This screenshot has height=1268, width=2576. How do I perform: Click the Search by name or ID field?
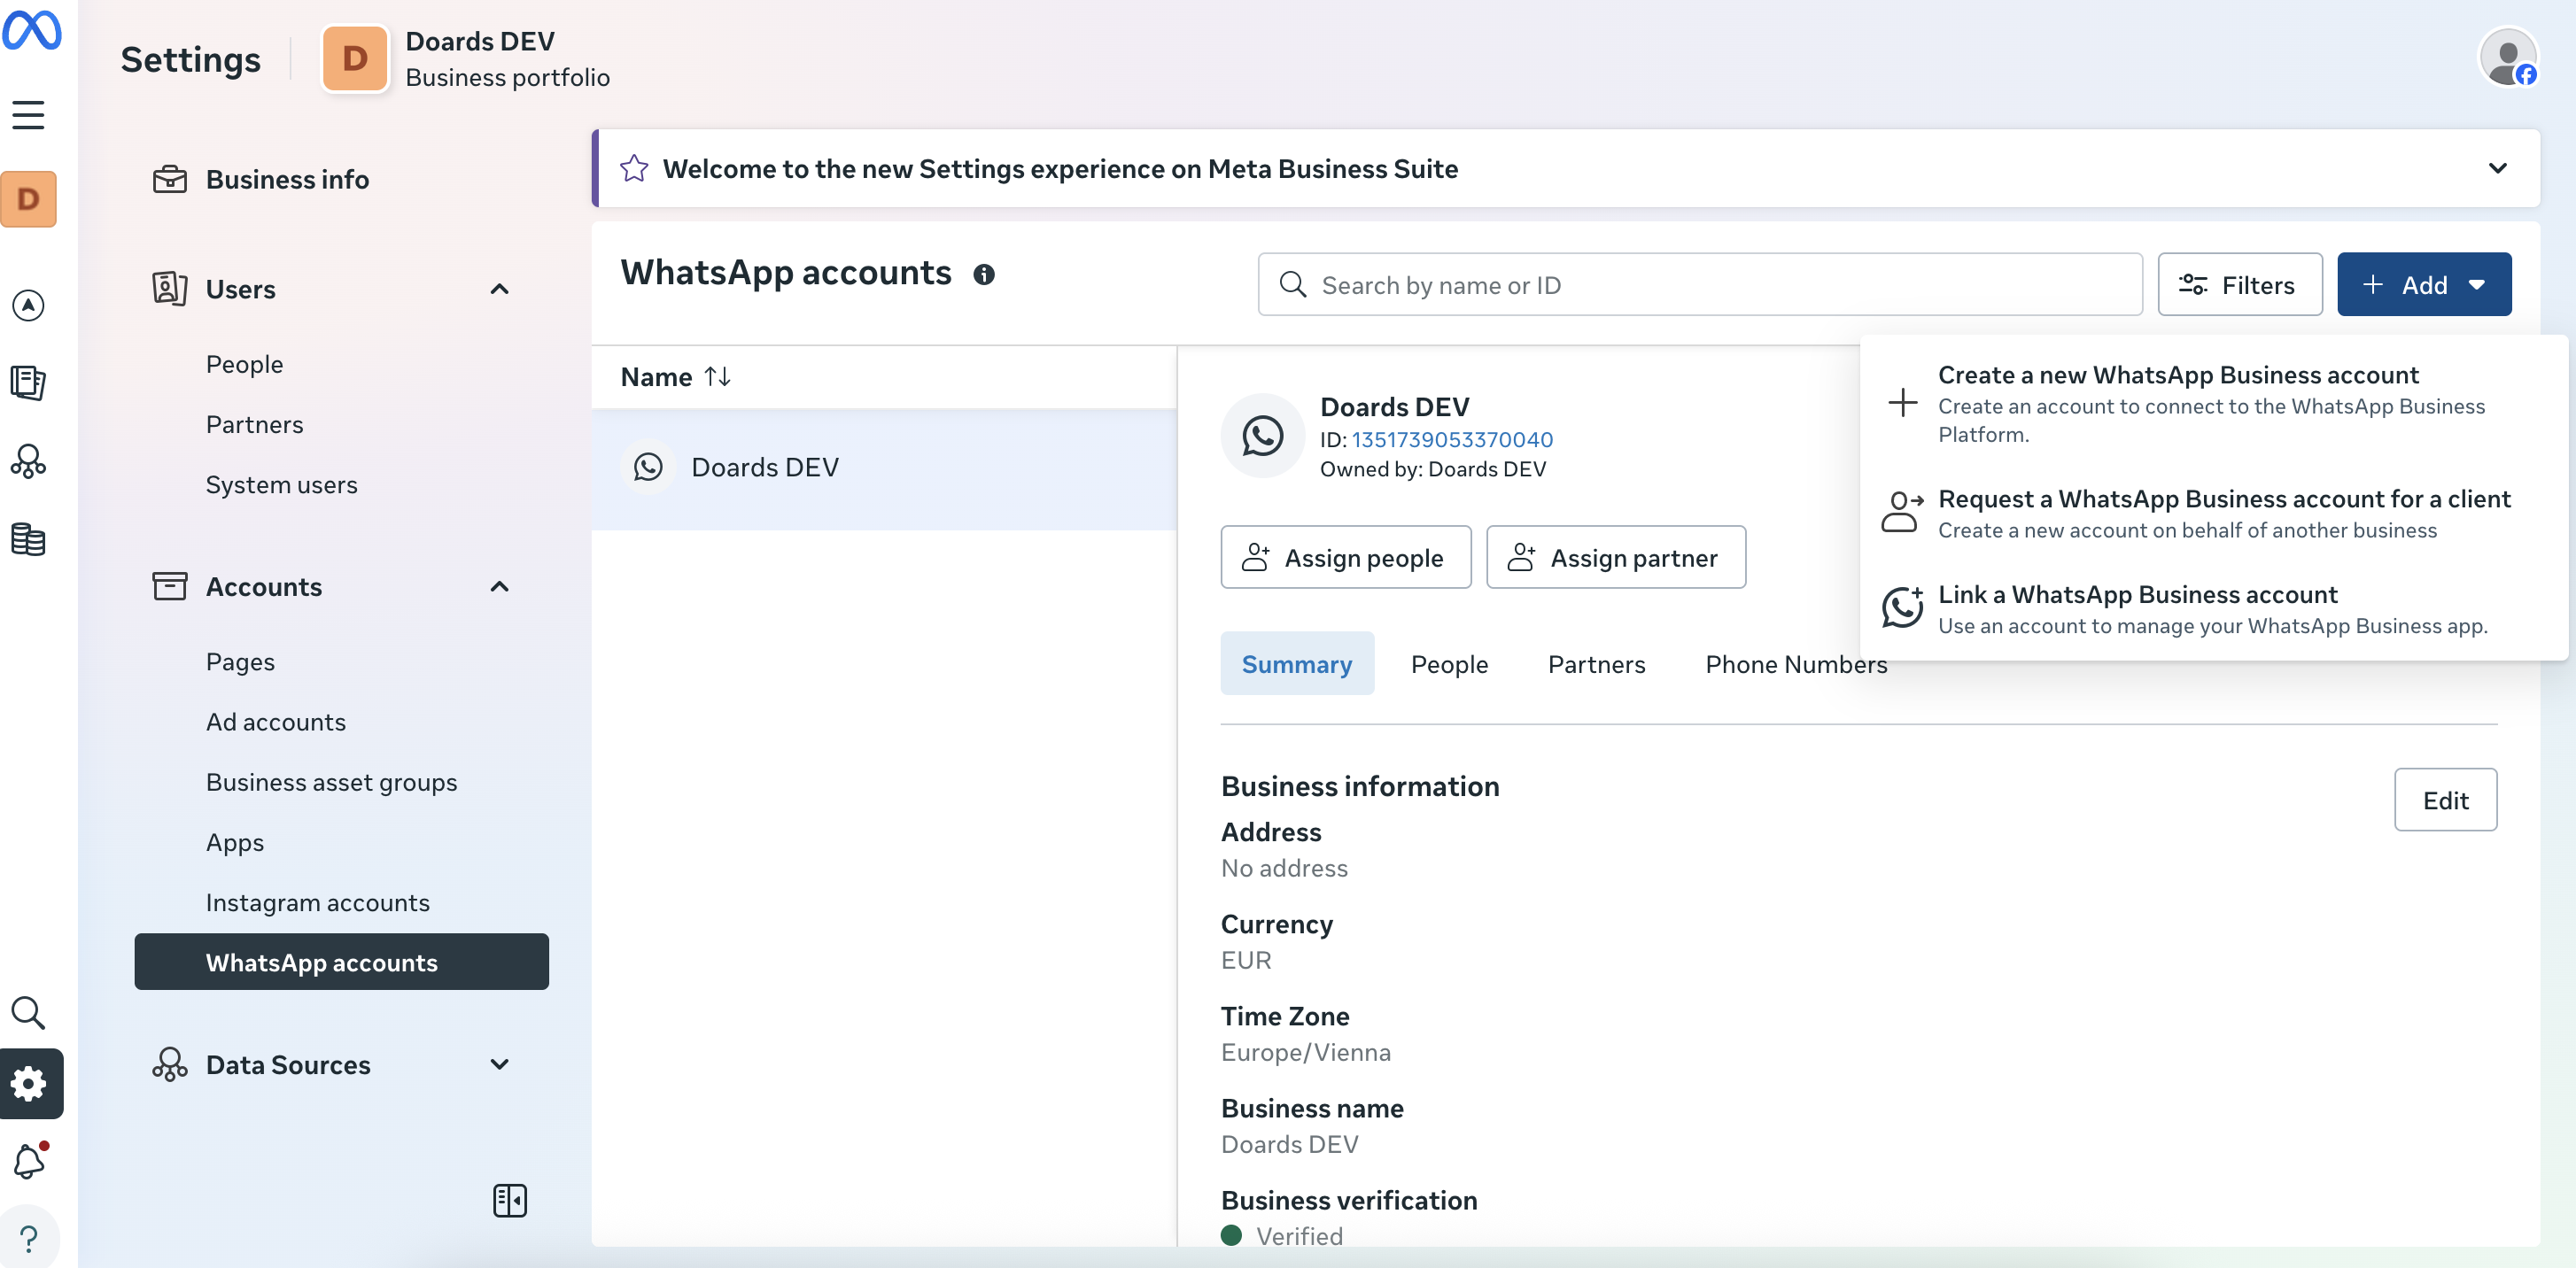(x=1700, y=285)
